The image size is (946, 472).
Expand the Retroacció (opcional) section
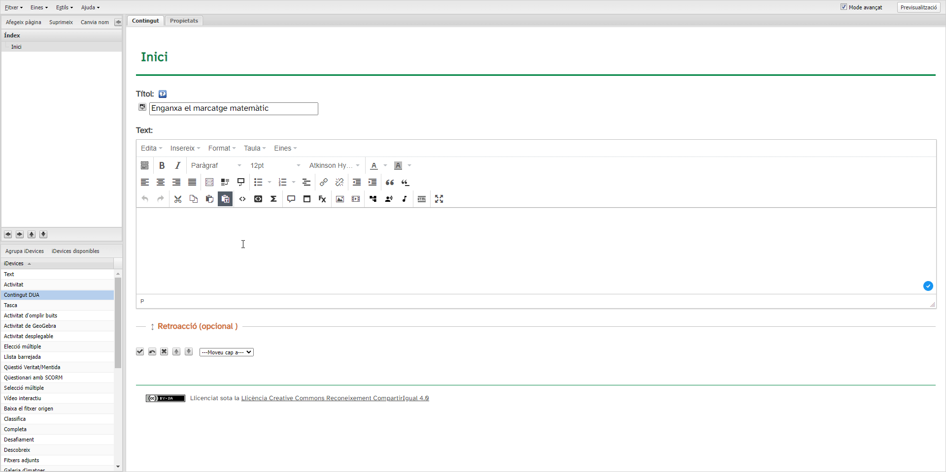click(197, 326)
